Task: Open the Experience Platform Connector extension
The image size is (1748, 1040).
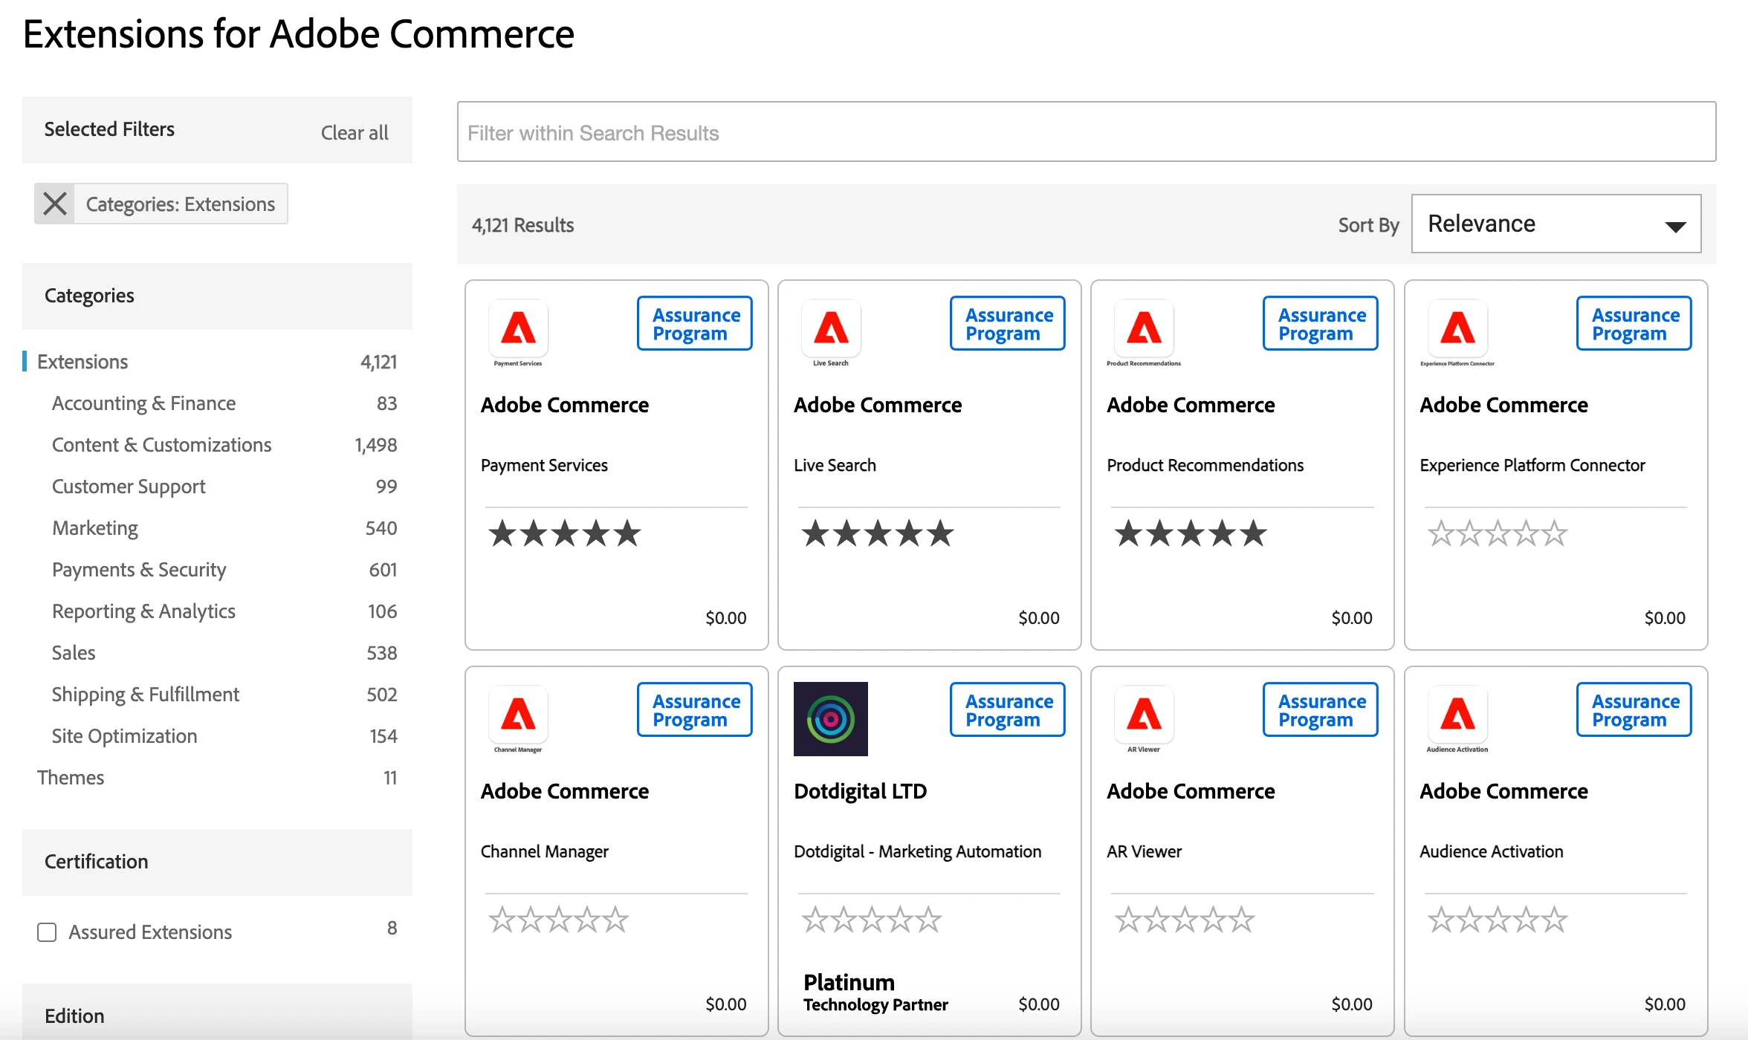Action: pos(1532,465)
